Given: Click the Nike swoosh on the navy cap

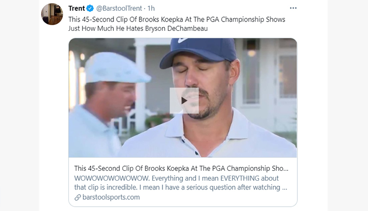Looking at the screenshot, I should tap(183, 40).
